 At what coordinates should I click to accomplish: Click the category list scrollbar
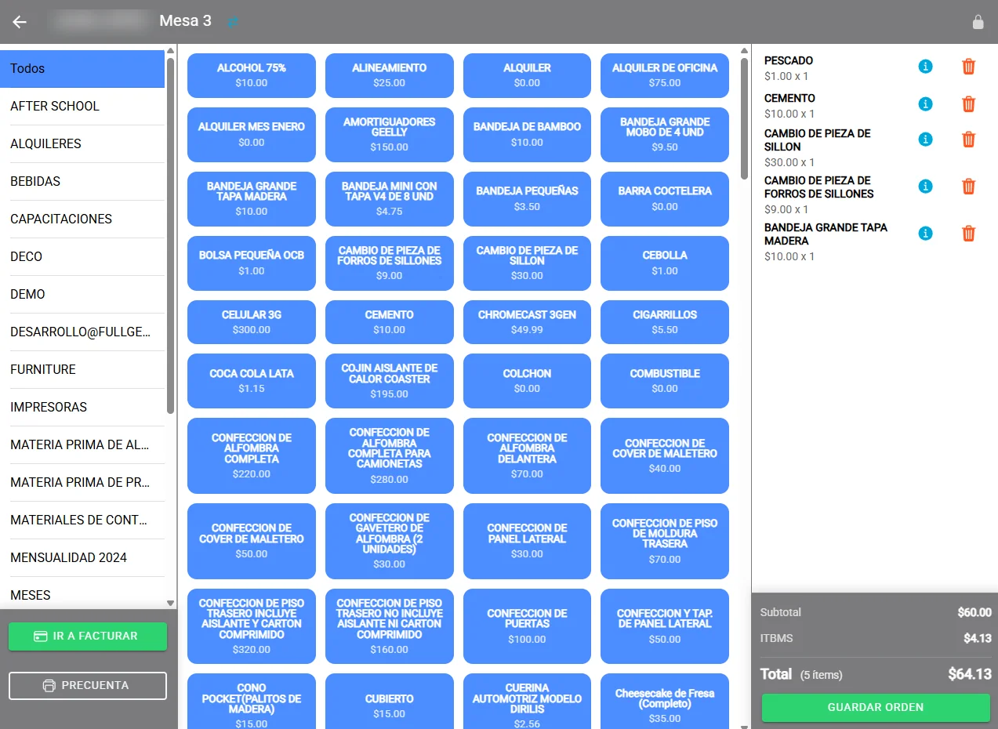point(171,234)
